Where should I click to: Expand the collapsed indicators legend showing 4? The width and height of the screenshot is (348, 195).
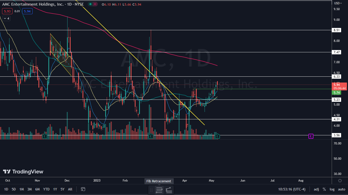(6, 18)
